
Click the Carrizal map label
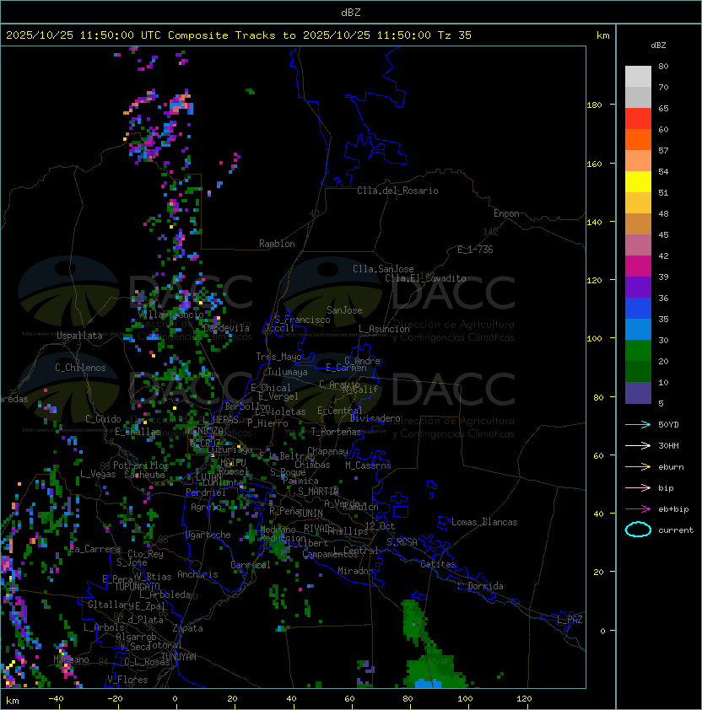pyautogui.click(x=250, y=565)
